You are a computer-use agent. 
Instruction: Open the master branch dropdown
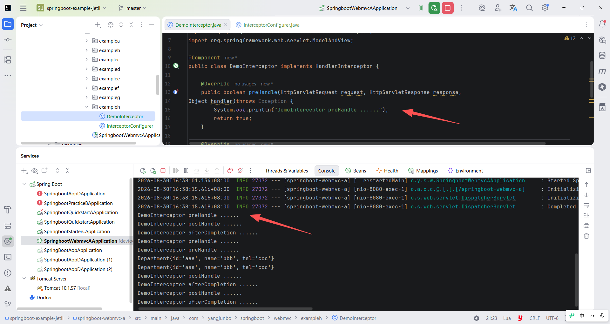[132, 8]
